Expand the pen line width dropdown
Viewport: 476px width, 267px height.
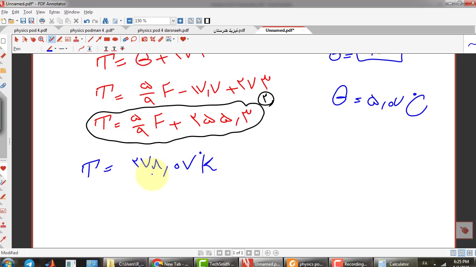[x=66, y=49]
